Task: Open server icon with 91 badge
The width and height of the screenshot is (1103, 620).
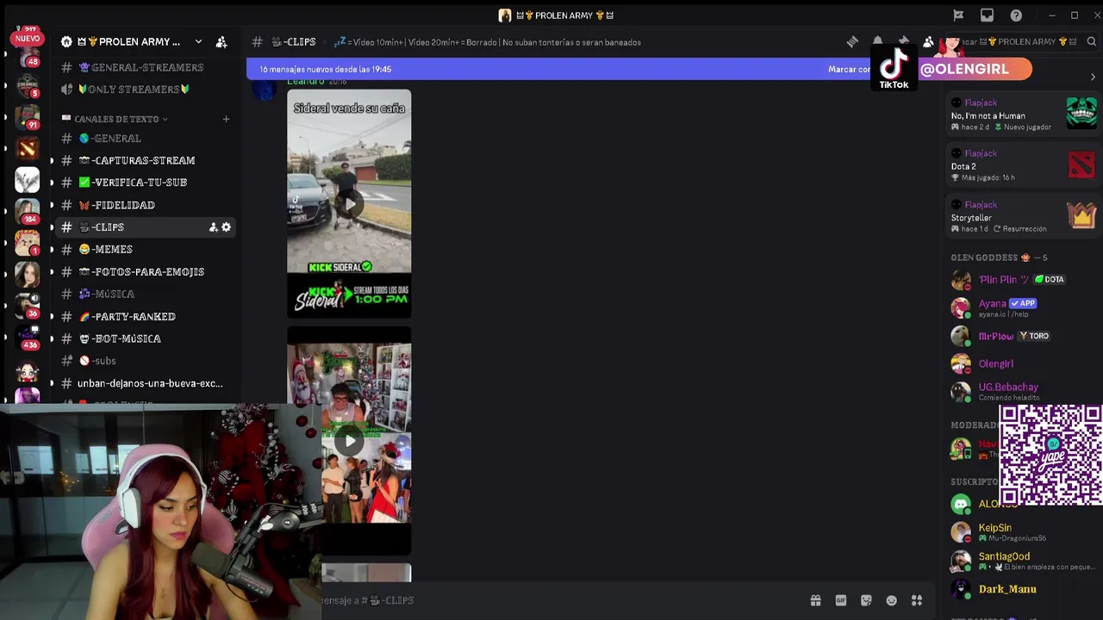Action: coord(27,116)
